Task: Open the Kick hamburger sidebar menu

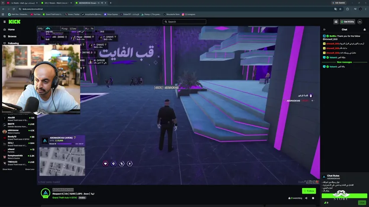Action: point(4,22)
